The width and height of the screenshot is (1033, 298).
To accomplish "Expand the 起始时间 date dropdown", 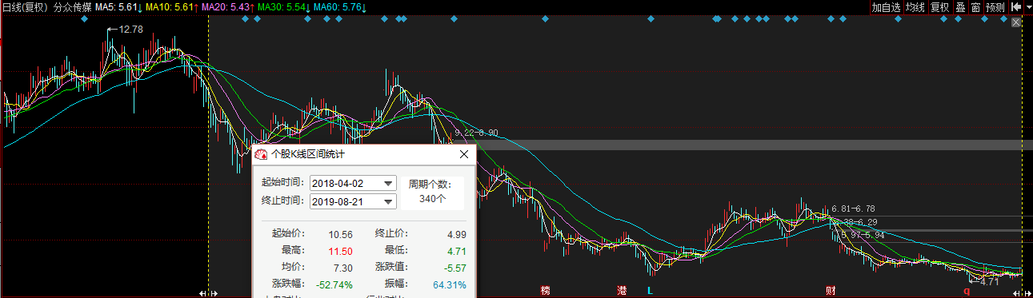I will click(x=389, y=183).
